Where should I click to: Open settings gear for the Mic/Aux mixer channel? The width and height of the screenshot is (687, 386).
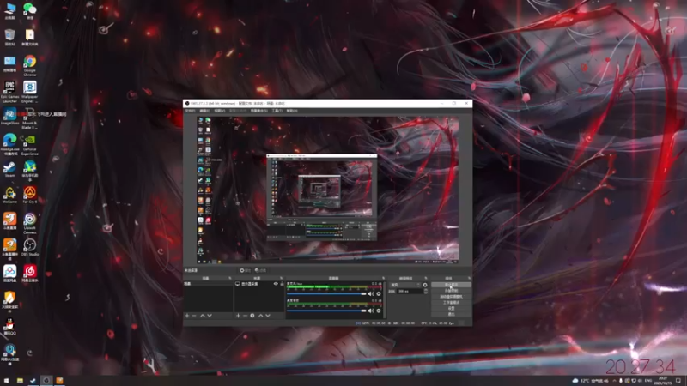pos(379,293)
